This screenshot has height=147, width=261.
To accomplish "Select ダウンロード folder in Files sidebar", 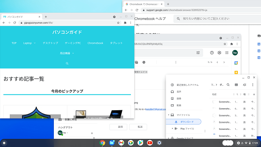I will click(x=184, y=122).
